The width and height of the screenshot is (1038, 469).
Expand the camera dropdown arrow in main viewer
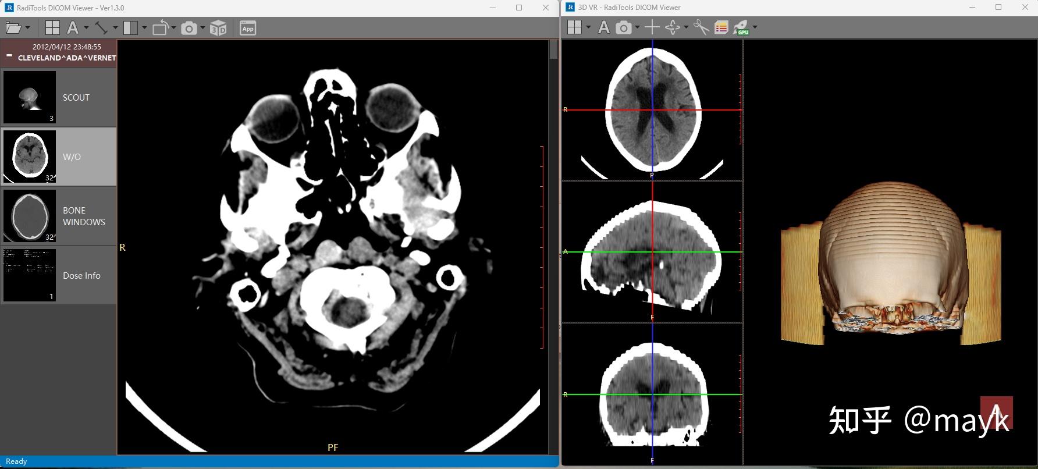[x=202, y=28]
